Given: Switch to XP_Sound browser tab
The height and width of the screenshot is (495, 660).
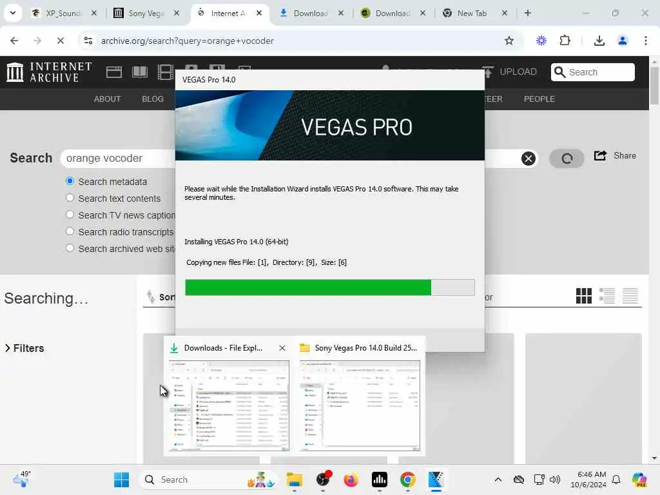Looking at the screenshot, I should click(x=64, y=13).
